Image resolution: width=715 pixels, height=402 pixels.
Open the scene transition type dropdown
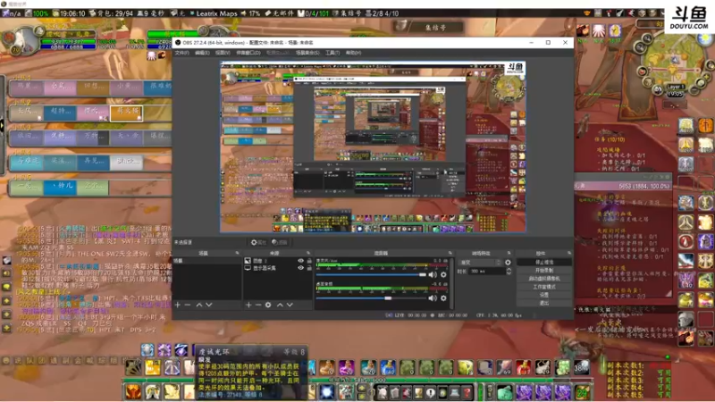pyautogui.click(x=480, y=263)
